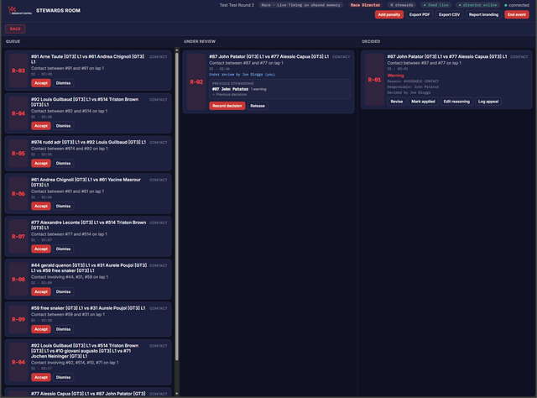Image resolution: width=537 pixels, height=398 pixels.
Task: Dismiss incident R-05 rudd adr
Action: click(64, 163)
